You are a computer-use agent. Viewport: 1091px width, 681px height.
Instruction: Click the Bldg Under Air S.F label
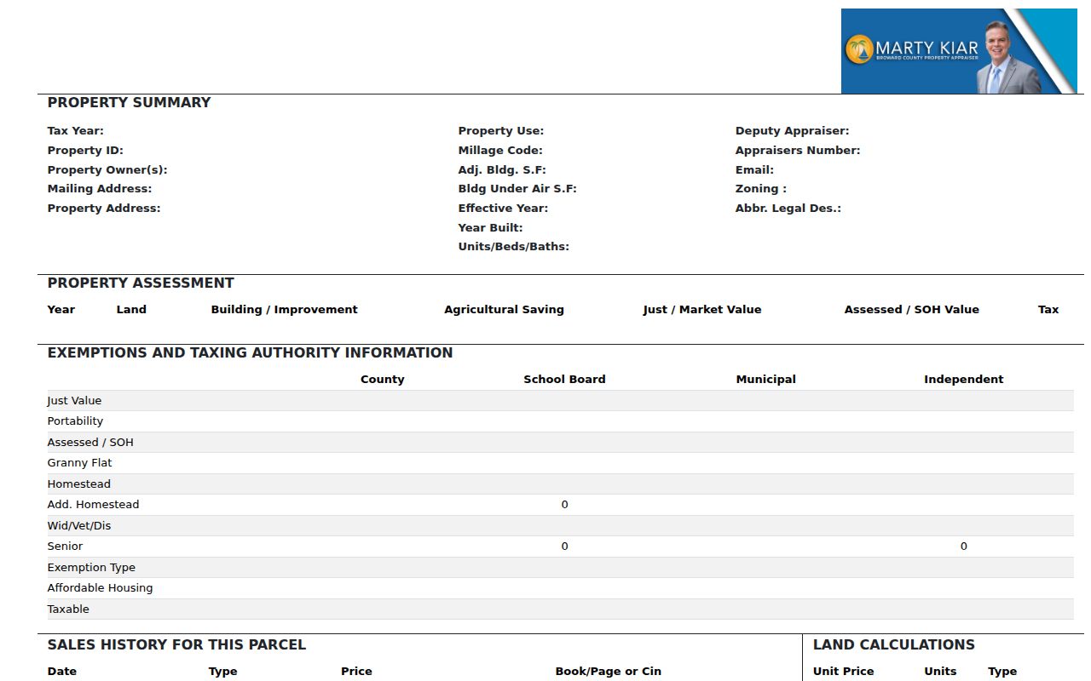pos(517,189)
